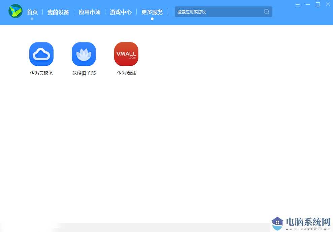333x232 pixels.
Task: Focus the 搜索应用或游戏 search field
Action: point(224,12)
